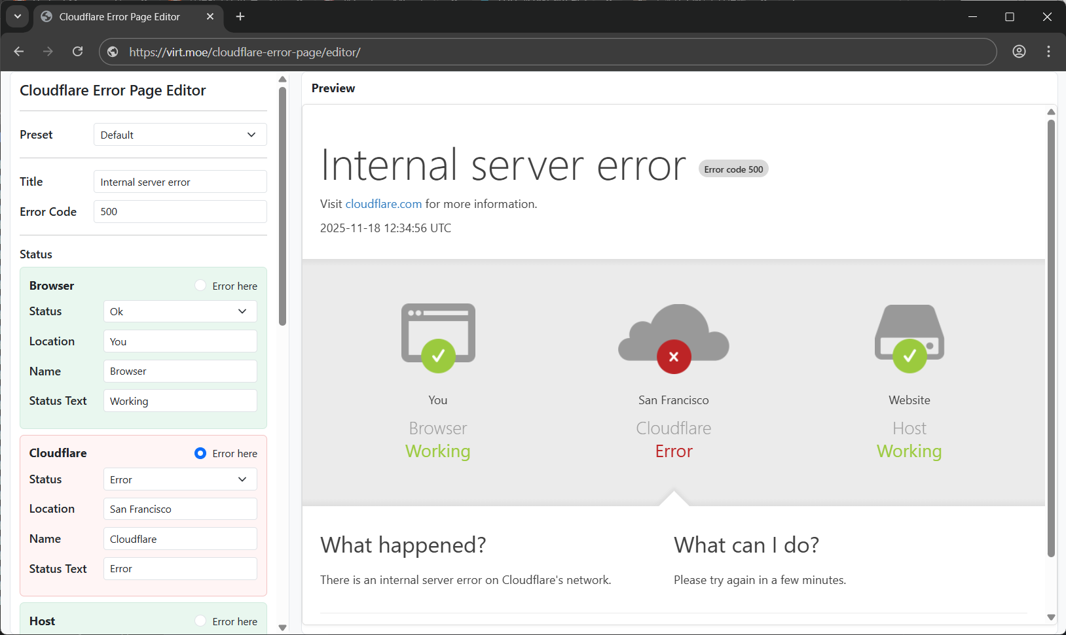
Task: Select Host "Error here" radio button
Action: pyautogui.click(x=200, y=621)
